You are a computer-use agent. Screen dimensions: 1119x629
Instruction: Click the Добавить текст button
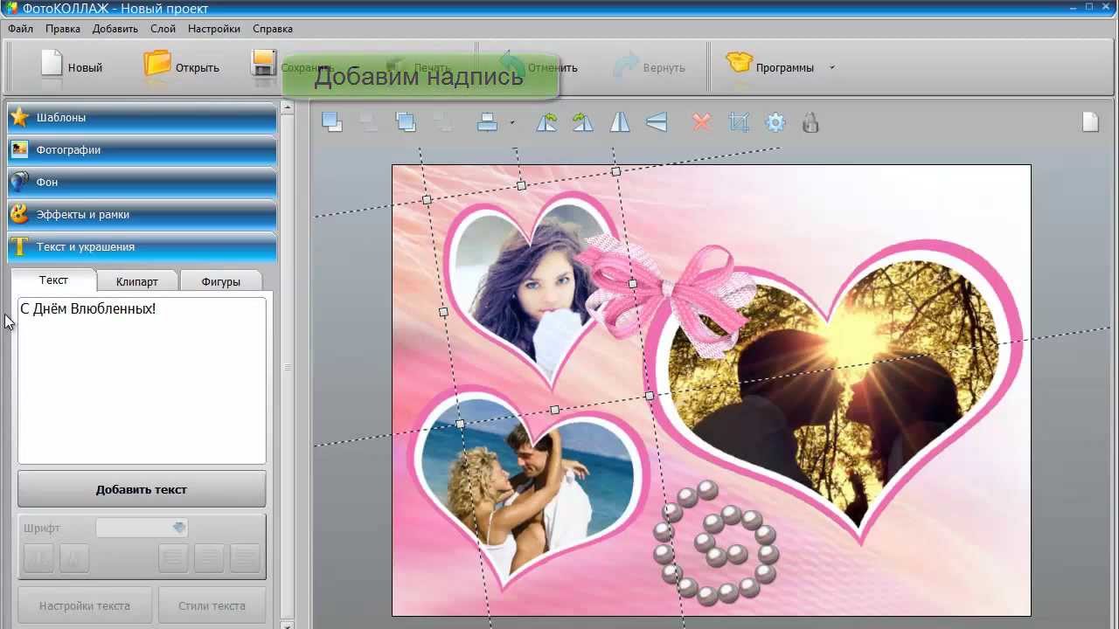tap(142, 489)
